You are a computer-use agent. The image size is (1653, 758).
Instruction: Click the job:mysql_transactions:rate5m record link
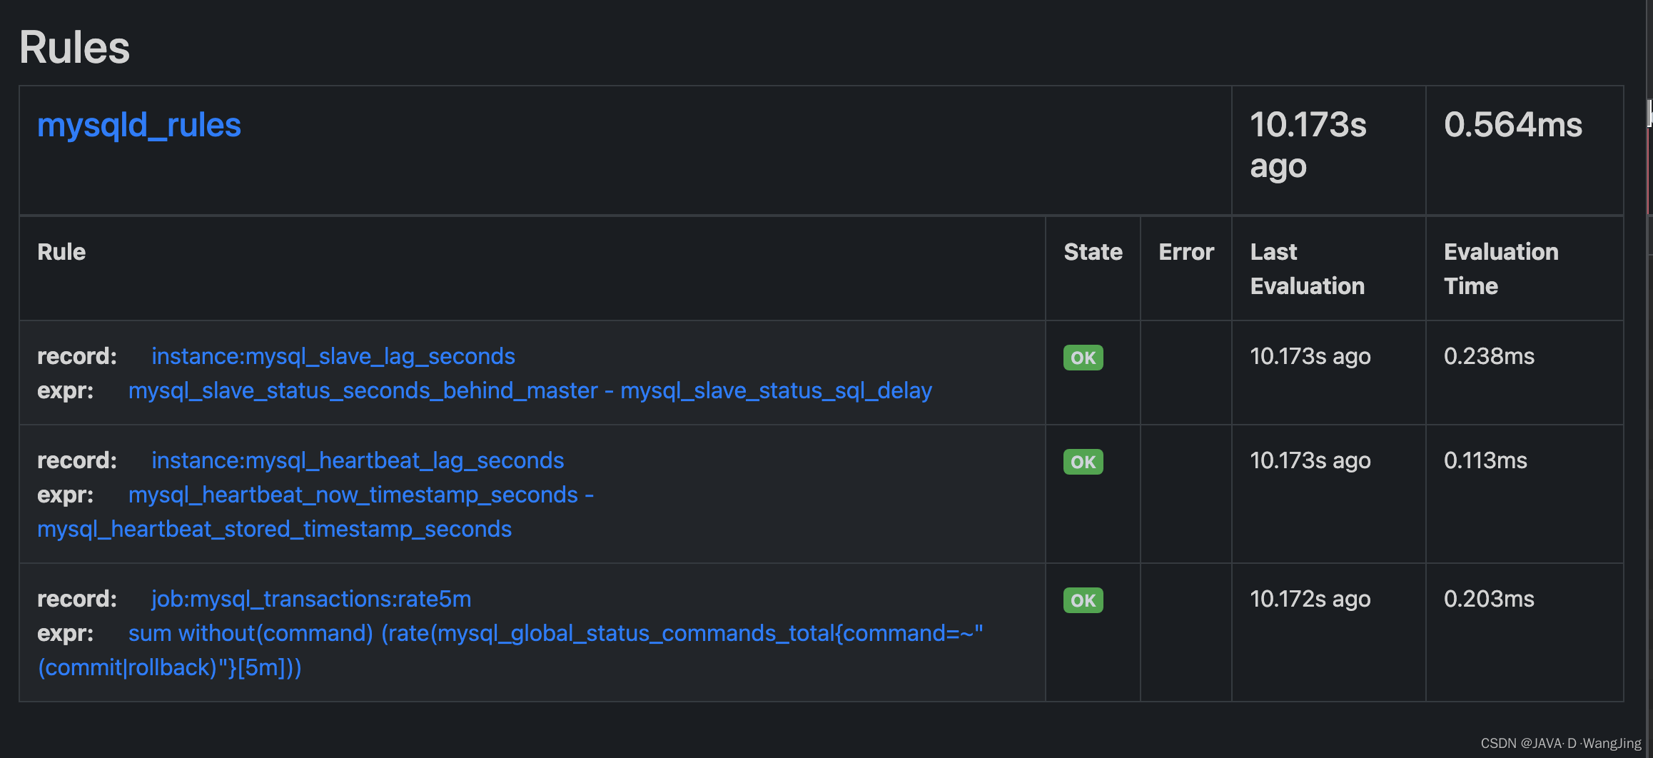(310, 599)
